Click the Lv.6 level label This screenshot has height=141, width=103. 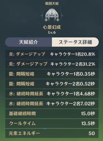52,32
